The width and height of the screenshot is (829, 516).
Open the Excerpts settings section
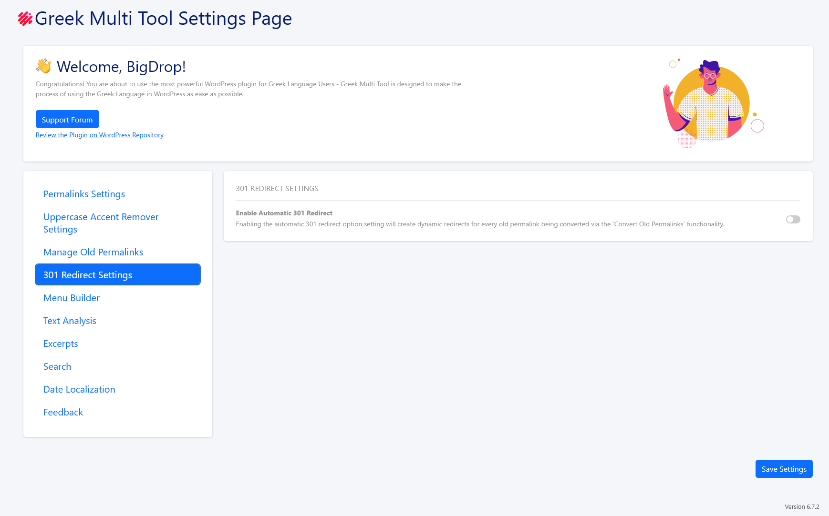pyautogui.click(x=61, y=344)
